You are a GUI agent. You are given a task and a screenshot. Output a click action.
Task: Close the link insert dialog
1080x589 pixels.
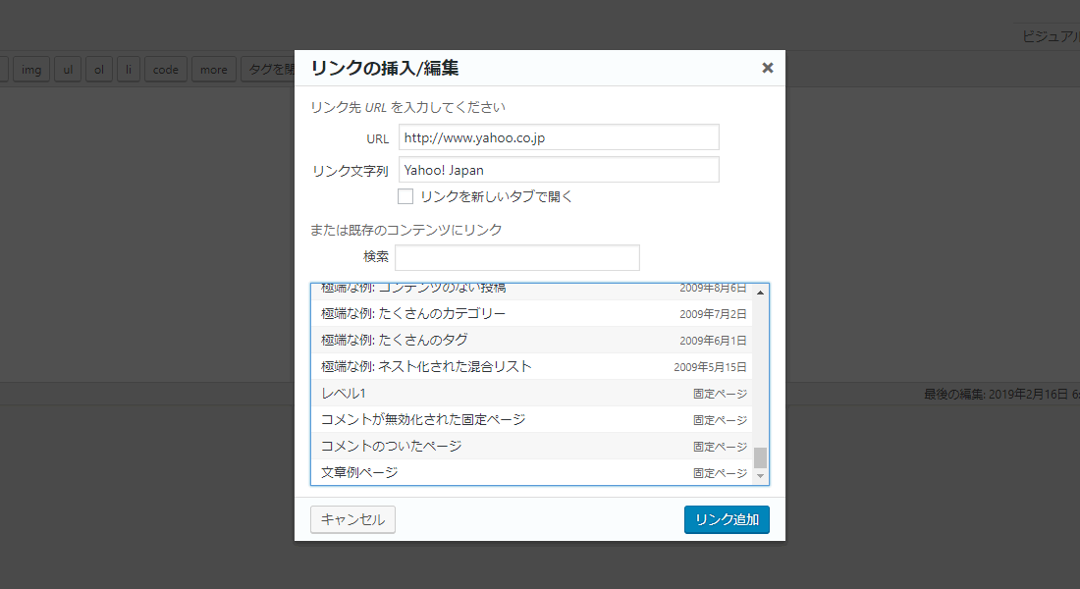(767, 68)
